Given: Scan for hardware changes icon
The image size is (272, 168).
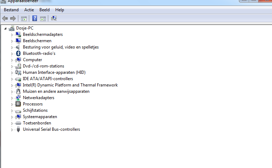Looking at the screenshot, I should pyautogui.click(x=54, y=18).
